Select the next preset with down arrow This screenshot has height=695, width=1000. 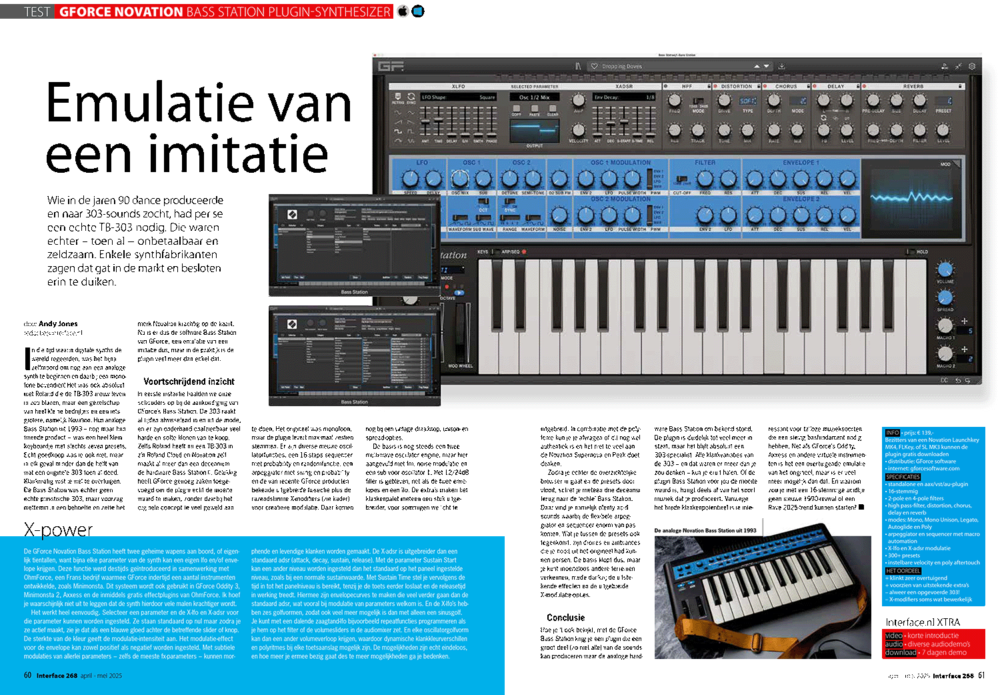tap(767, 66)
